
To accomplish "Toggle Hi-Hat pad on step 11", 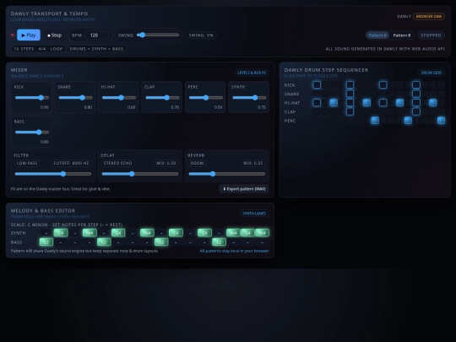I will pyautogui.click(x=399, y=103).
